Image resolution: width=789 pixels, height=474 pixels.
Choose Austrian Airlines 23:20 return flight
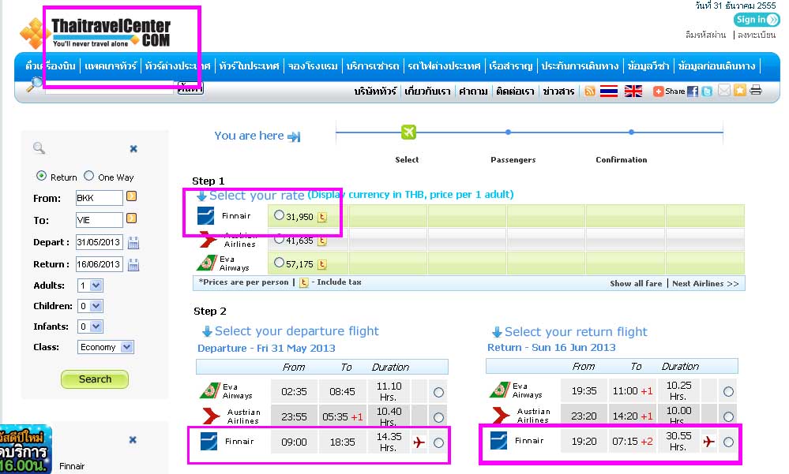728,416
